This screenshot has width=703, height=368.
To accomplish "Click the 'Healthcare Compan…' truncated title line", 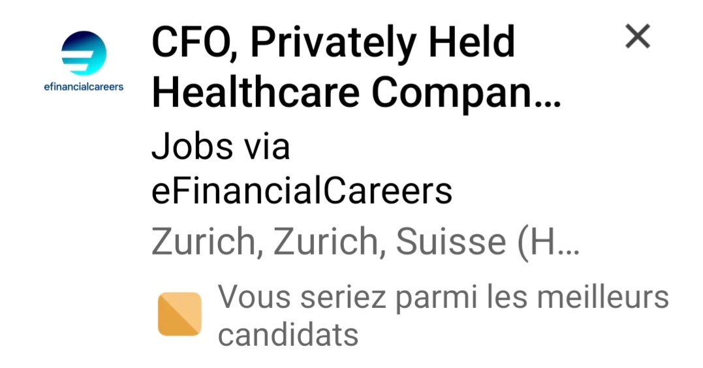I will [356, 93].
